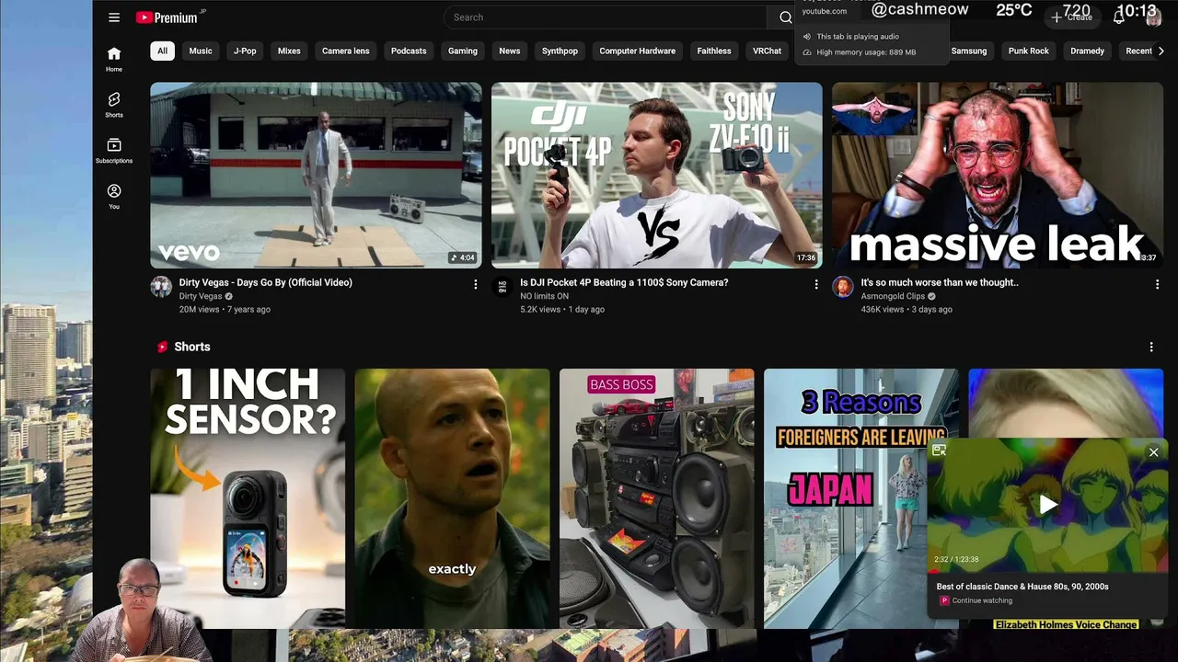Open Subscriptions in the sidebar

[x=114, y=151]
